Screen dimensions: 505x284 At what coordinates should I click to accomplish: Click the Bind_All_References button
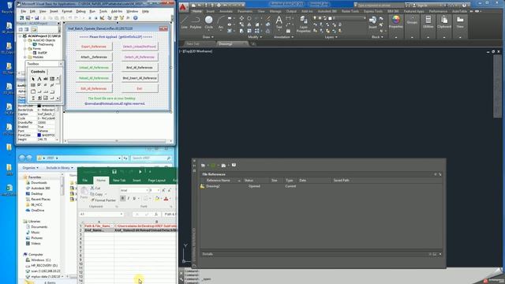pos(140,68)
